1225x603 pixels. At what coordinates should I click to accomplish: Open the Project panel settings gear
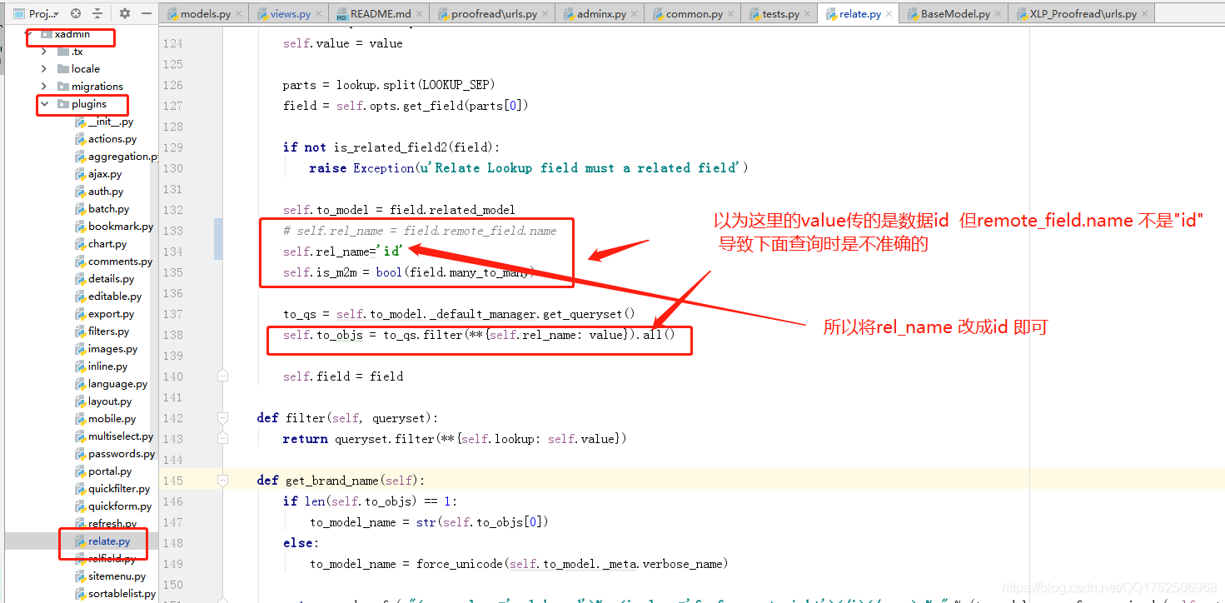(x=125, y=13)
